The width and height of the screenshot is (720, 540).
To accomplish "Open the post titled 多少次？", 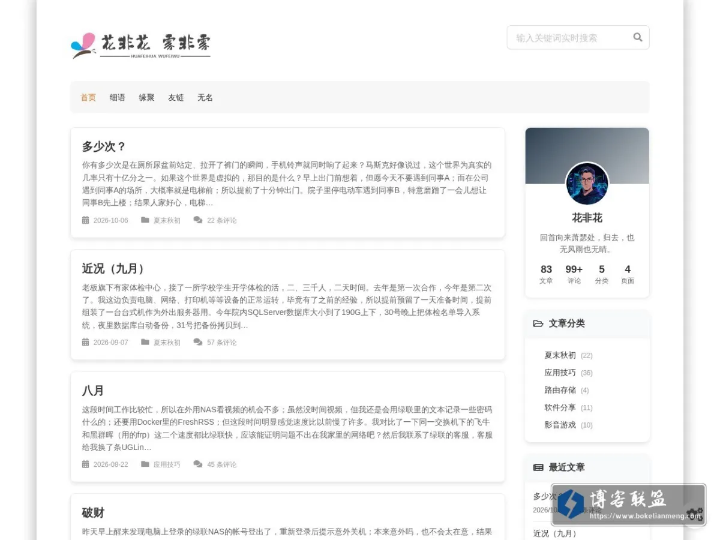I will coord(104,146).
